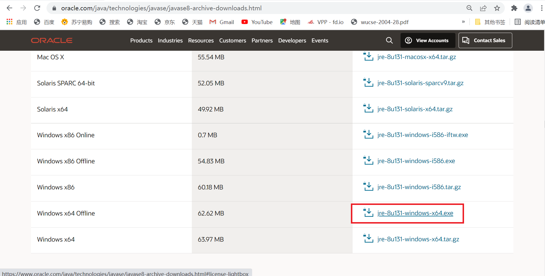Image resolution: width=545 pixels, height=276 pixels.
Task: Select the Solaris SPARC 64-bit text
Action: pyautogui.click(x=66, y=83)
